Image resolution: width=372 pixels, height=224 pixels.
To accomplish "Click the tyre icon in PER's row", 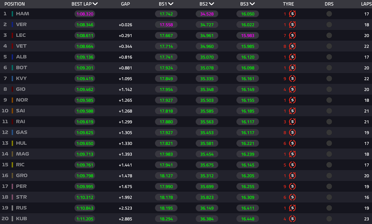I will [x=292, y=186].
